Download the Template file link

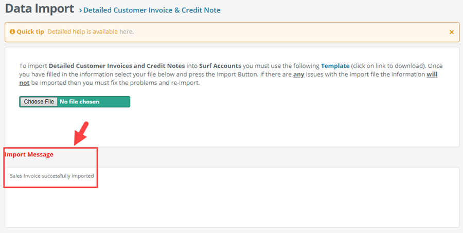tap(335, 66)
